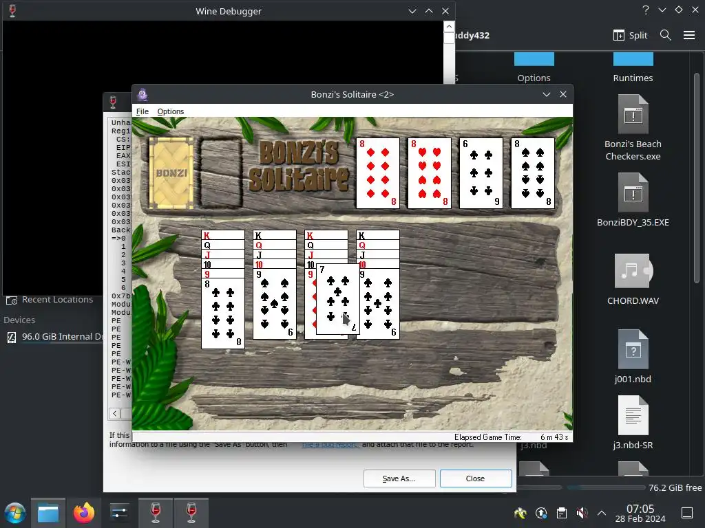Click the Elapsed Game Time status
The width and height of the screenshot is (705, 528).
pos(512,437)
